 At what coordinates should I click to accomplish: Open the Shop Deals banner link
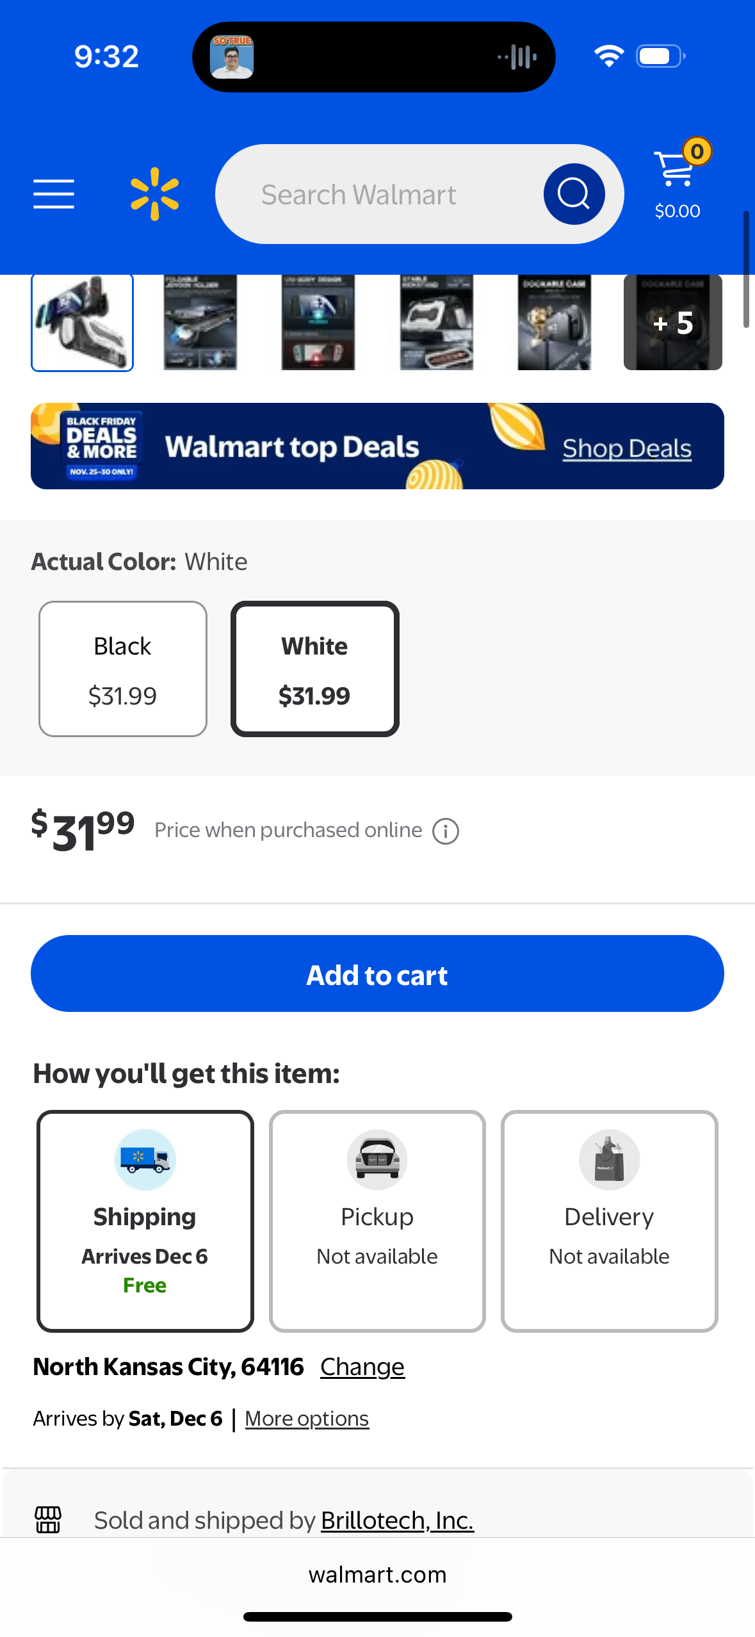(x=627, y=448)
